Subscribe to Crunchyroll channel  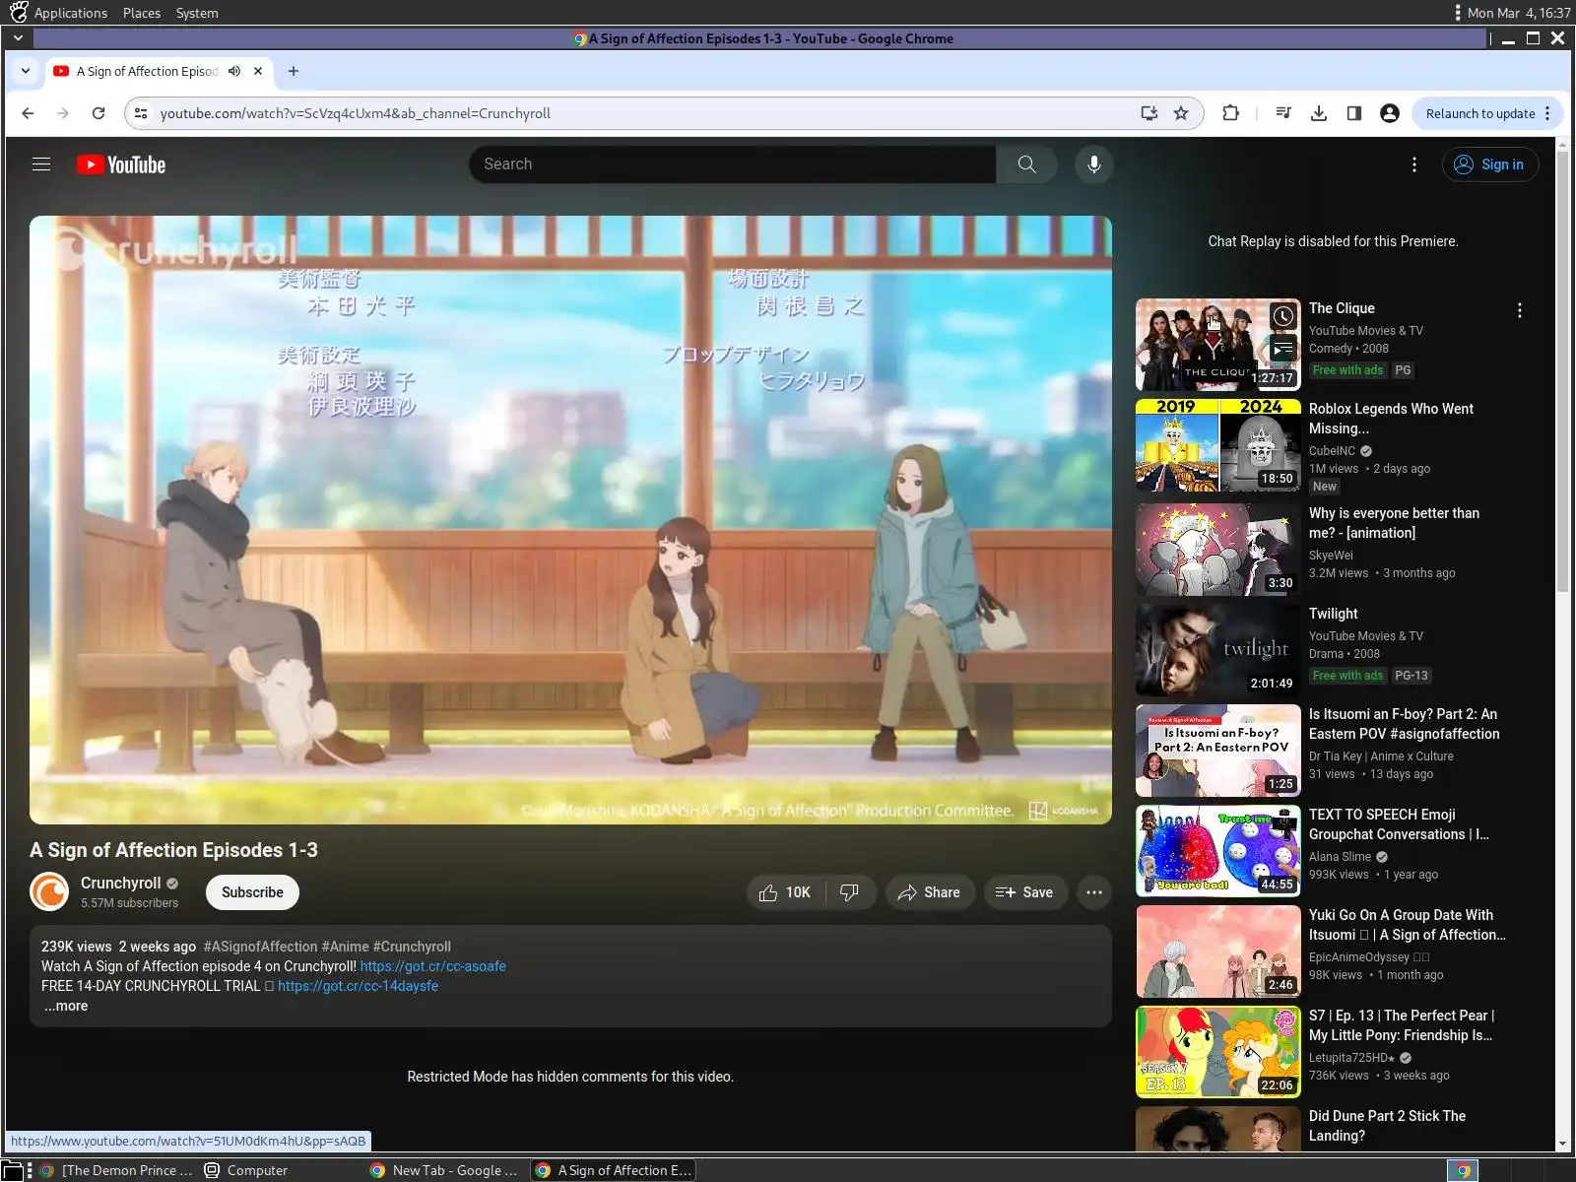click(x=252, y=892)
